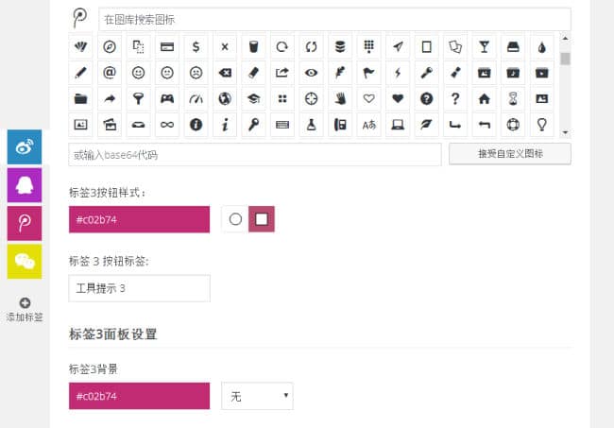This screenshot has width=614, height=428.
Task: Focus the 在图库搜索图标 search field
Action: tap(334, 20)
